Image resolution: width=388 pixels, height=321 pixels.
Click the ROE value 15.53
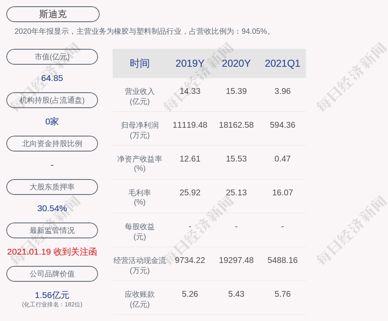pyautogui.click(x=236, y=159)
